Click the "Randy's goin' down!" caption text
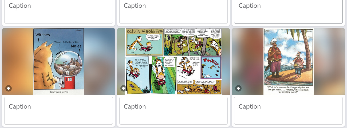Image resolution: width=347 pixels, height=131 pixels. (59, 92)
